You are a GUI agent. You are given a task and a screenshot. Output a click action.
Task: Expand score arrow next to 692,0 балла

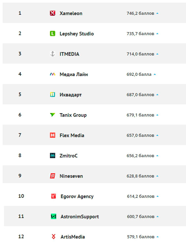coord(154,74)
